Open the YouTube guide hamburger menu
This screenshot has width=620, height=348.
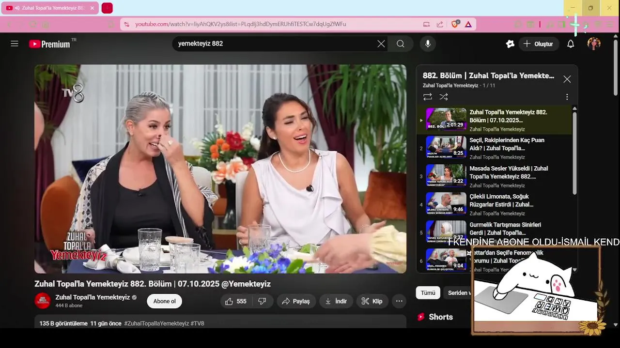click(x=15, y=43)
